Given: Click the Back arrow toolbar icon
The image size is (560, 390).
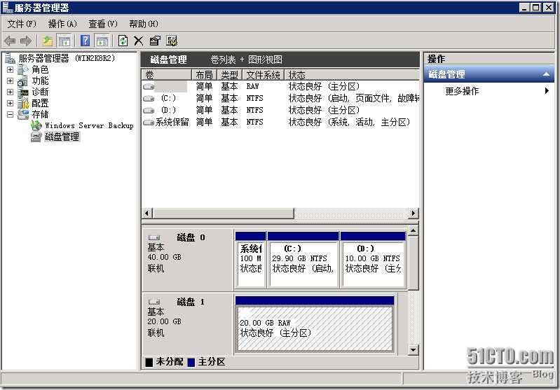Looking at the screenshot, I should (10, 41).
